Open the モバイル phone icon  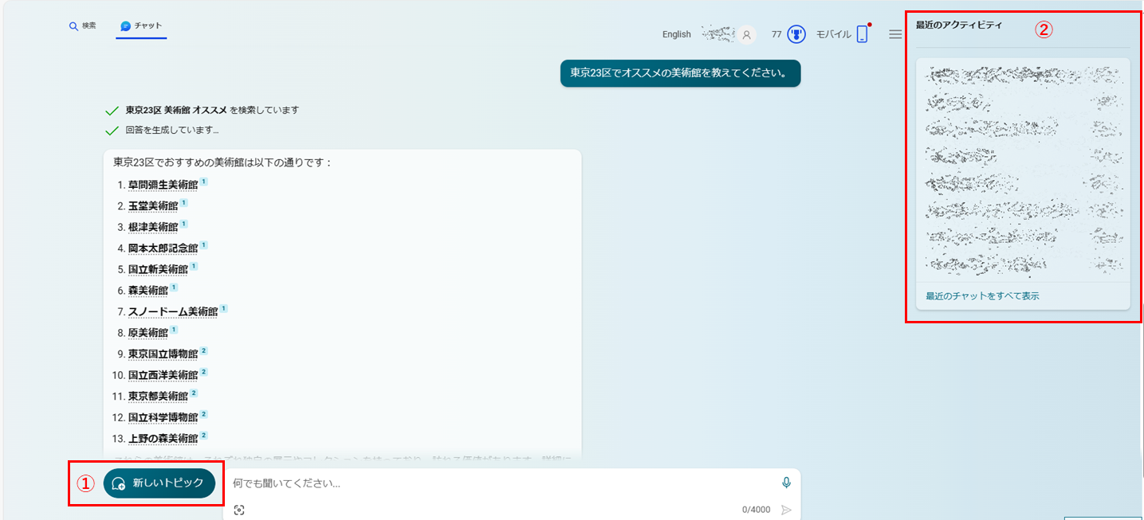tap(862, 34)
